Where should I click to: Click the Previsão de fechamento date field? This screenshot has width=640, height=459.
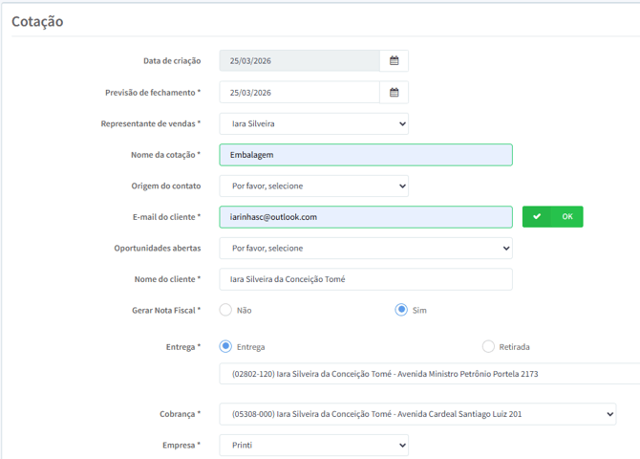[299, 93]
